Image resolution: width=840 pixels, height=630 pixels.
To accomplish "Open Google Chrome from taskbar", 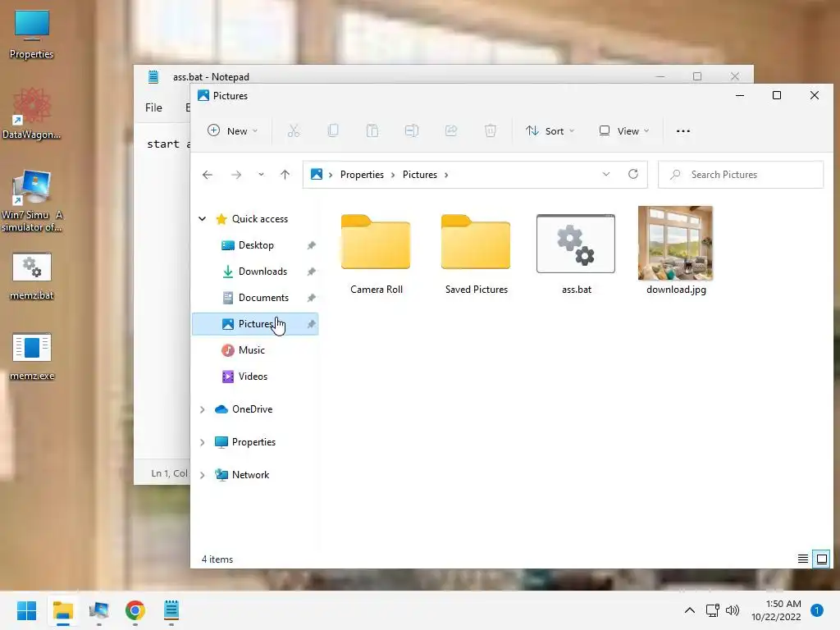I will tap(135, 610).
